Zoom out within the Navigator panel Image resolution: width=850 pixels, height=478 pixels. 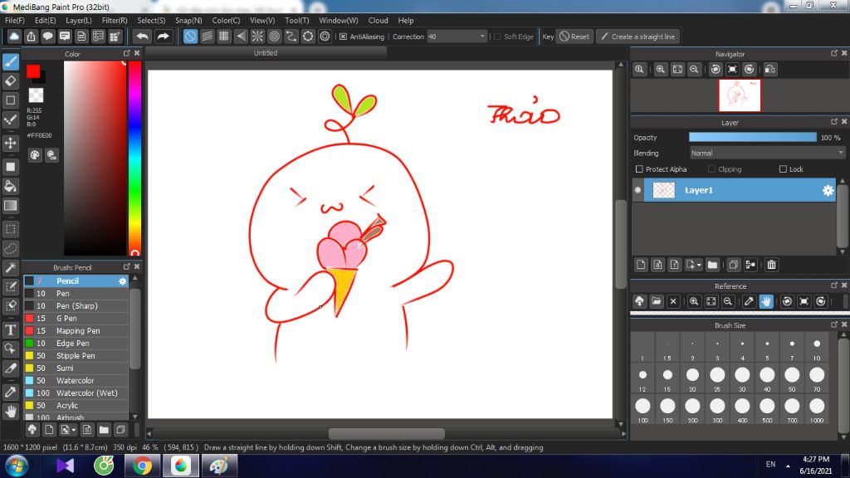tap(694, 70)
